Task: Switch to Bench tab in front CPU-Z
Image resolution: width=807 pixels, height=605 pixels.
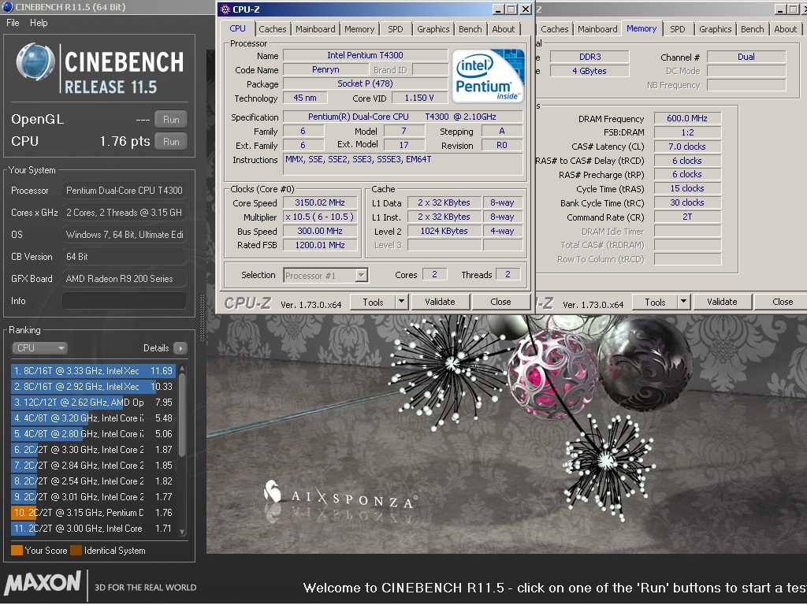Action: click(x=470, y=29)
